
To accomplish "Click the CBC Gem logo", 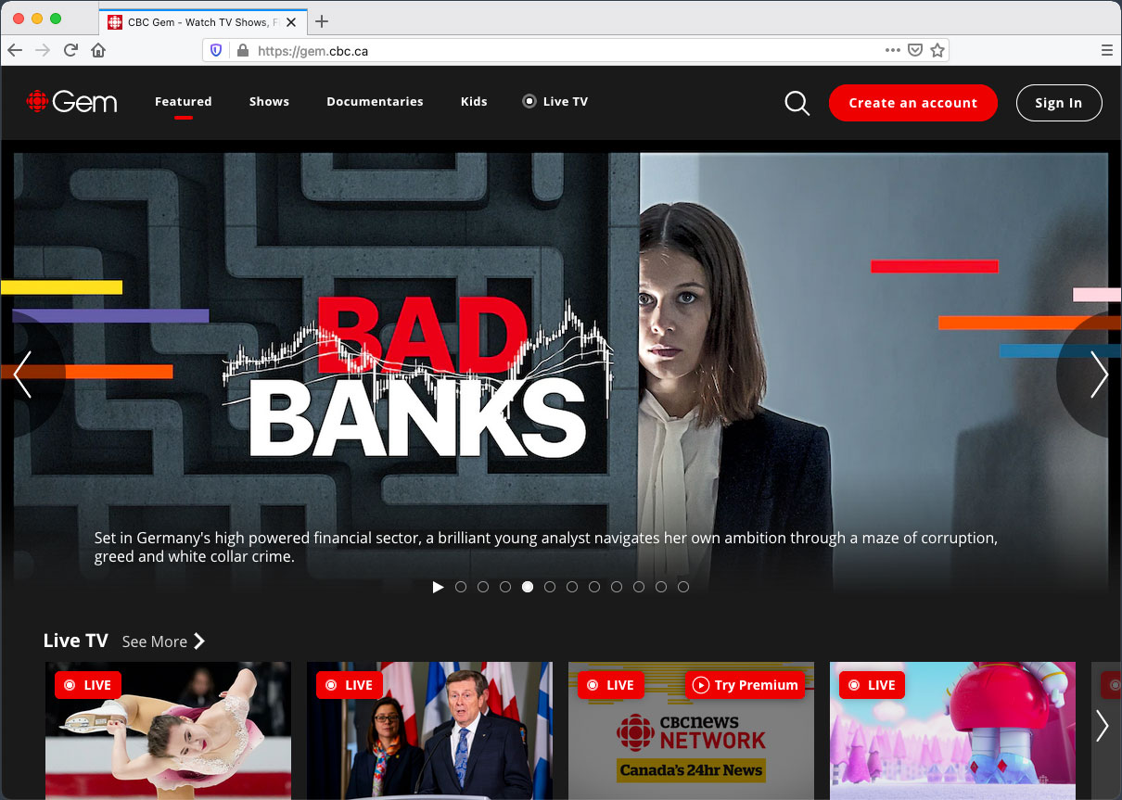I will click(72, 102).
